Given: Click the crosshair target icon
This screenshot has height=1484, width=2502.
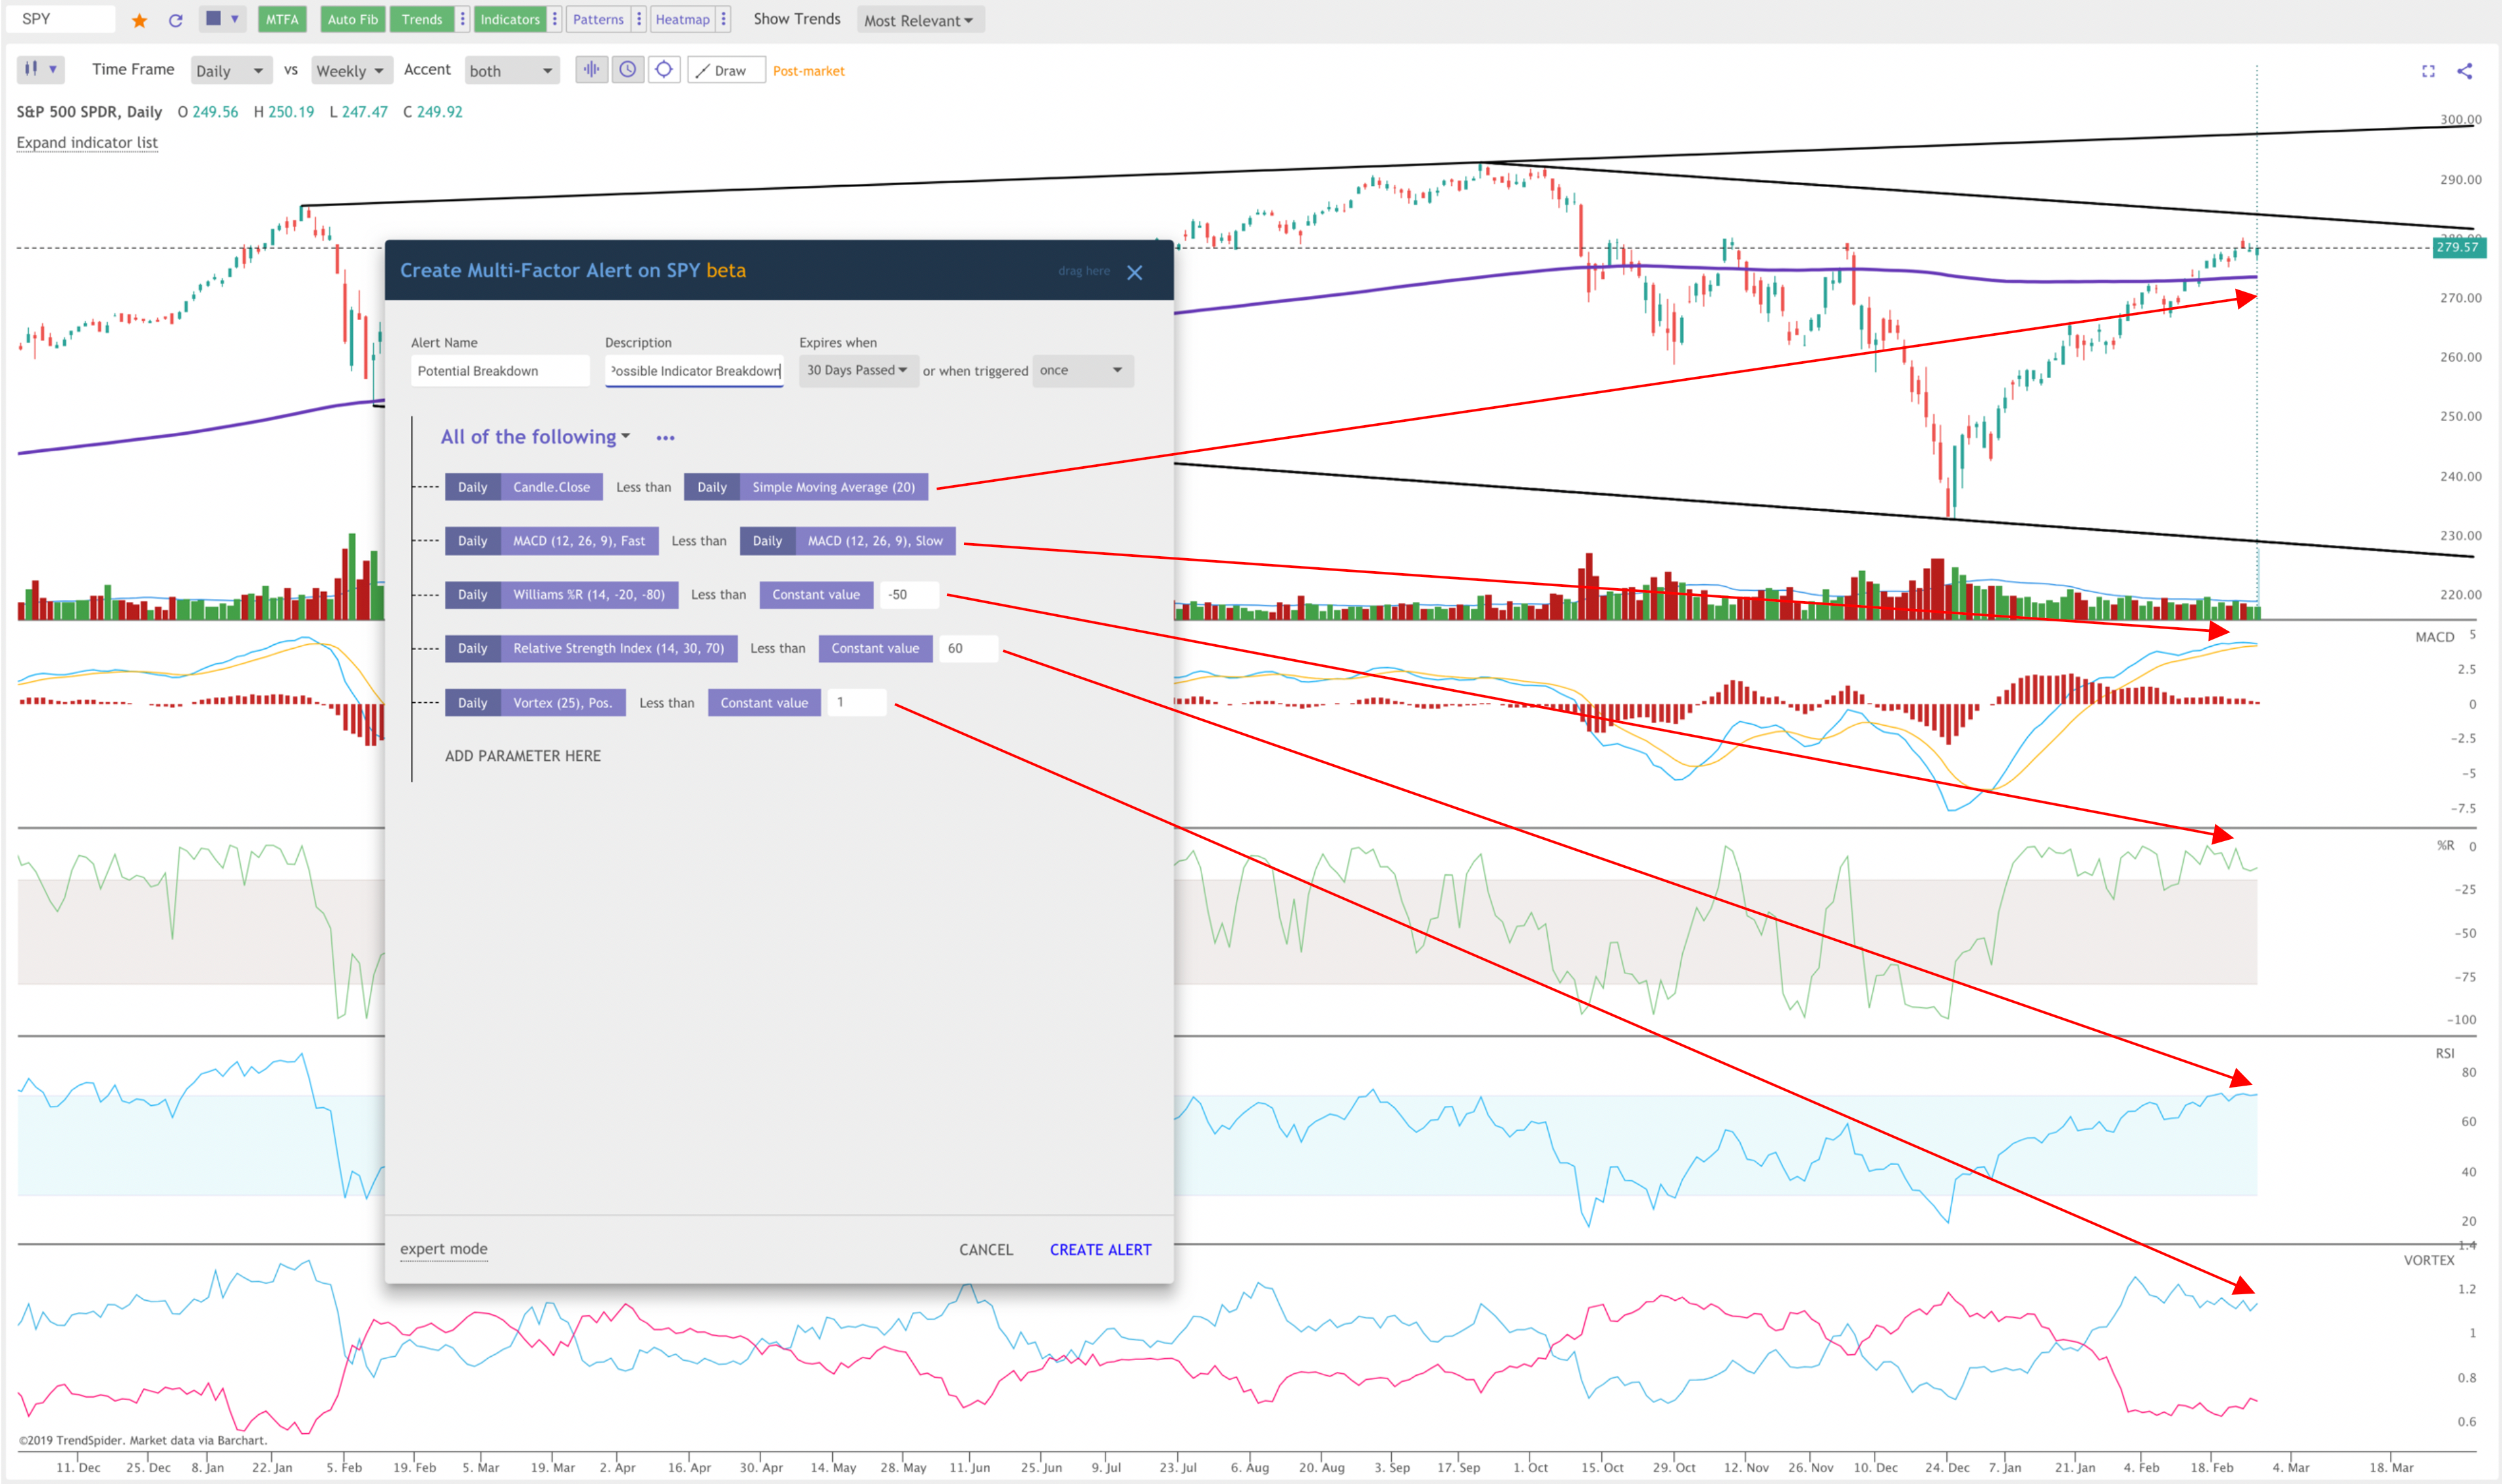Looking at the screenshot, I should (663, 70).
